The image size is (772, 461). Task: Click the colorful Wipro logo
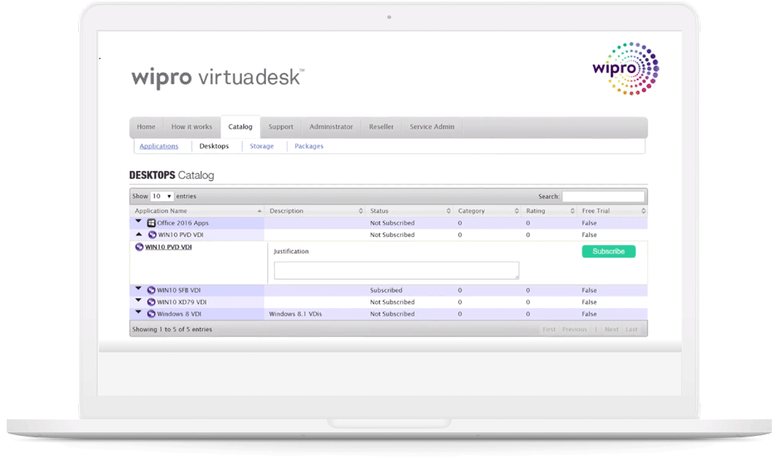pyautogui.click(x=625, y=69)
